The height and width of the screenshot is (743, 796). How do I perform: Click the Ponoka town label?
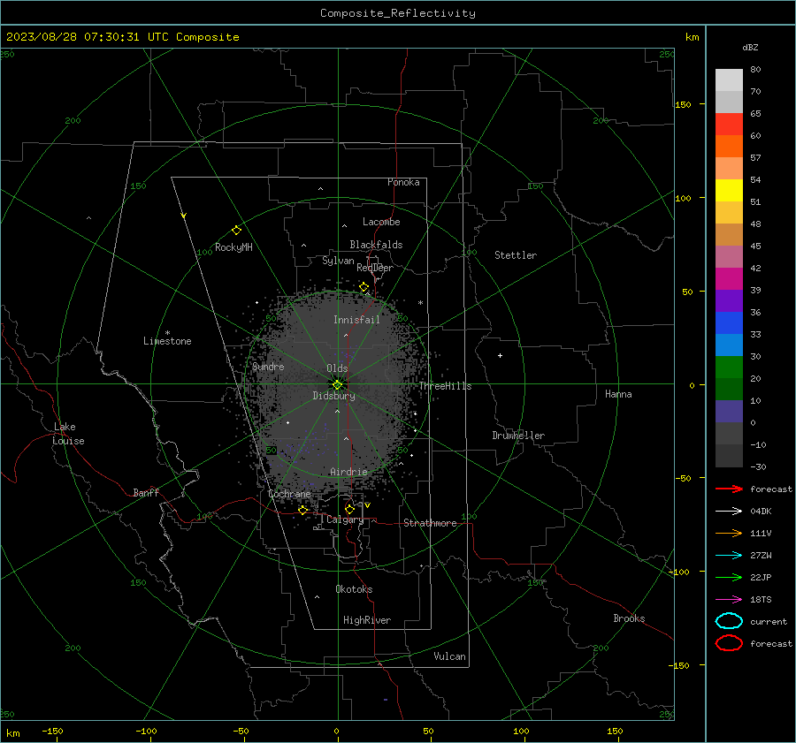(403, 182)
